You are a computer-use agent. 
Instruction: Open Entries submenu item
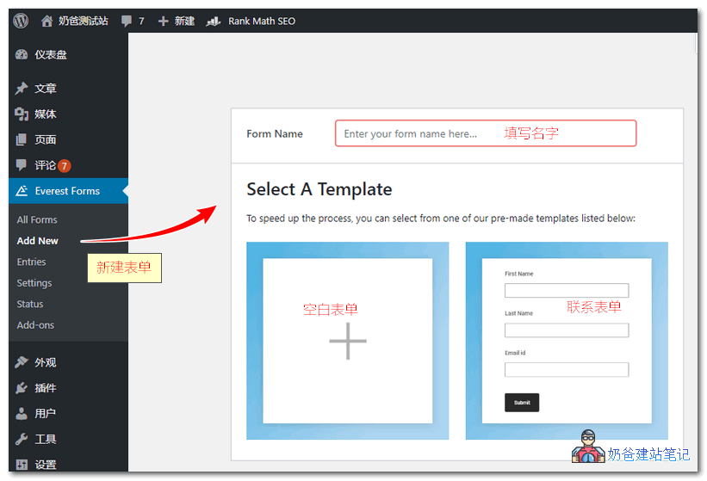point(32,262)
